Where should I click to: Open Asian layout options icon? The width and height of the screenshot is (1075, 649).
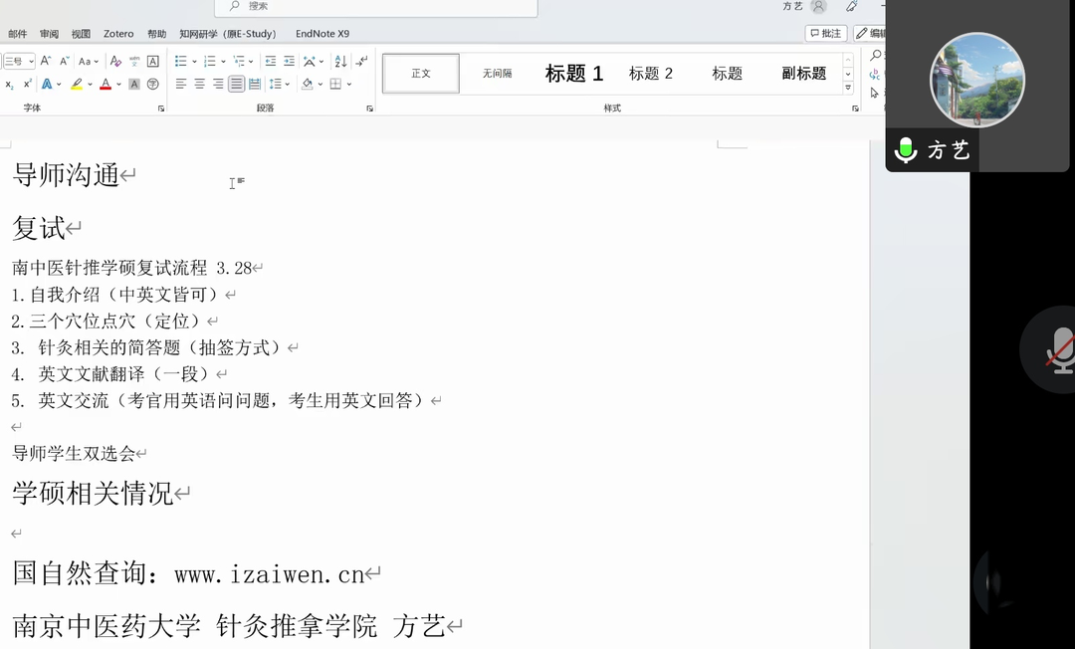click(310, 61)
